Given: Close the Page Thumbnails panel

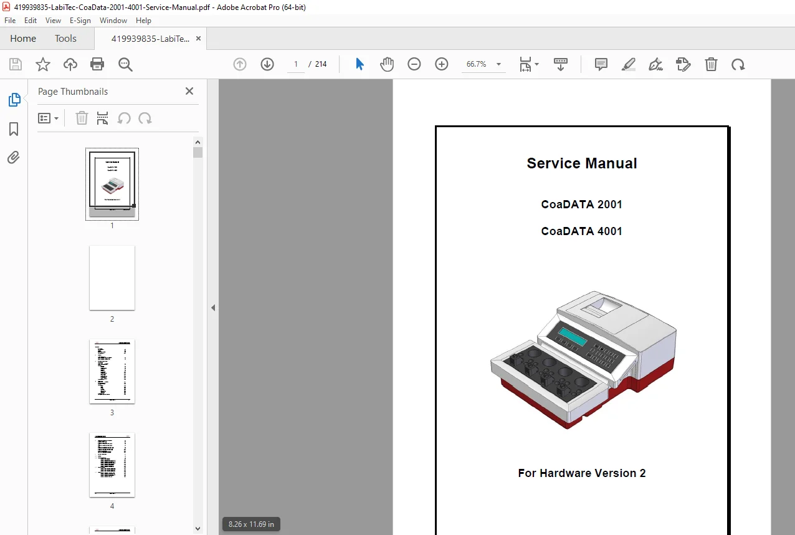Looking at the screenshot, I should 189,91.
